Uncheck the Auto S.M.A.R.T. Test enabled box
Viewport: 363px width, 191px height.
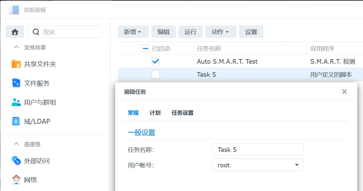[x=156, y=61]
